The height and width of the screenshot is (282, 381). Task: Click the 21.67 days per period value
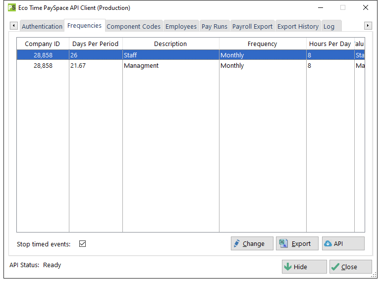96,65
